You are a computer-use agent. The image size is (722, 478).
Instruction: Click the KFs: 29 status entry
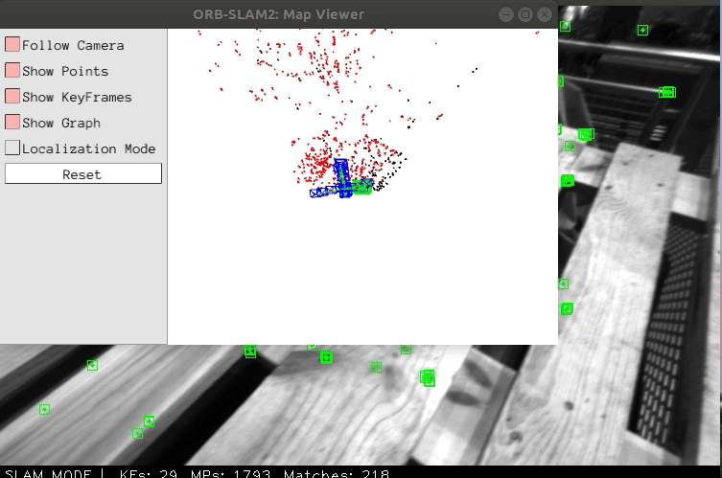[149, 473]
